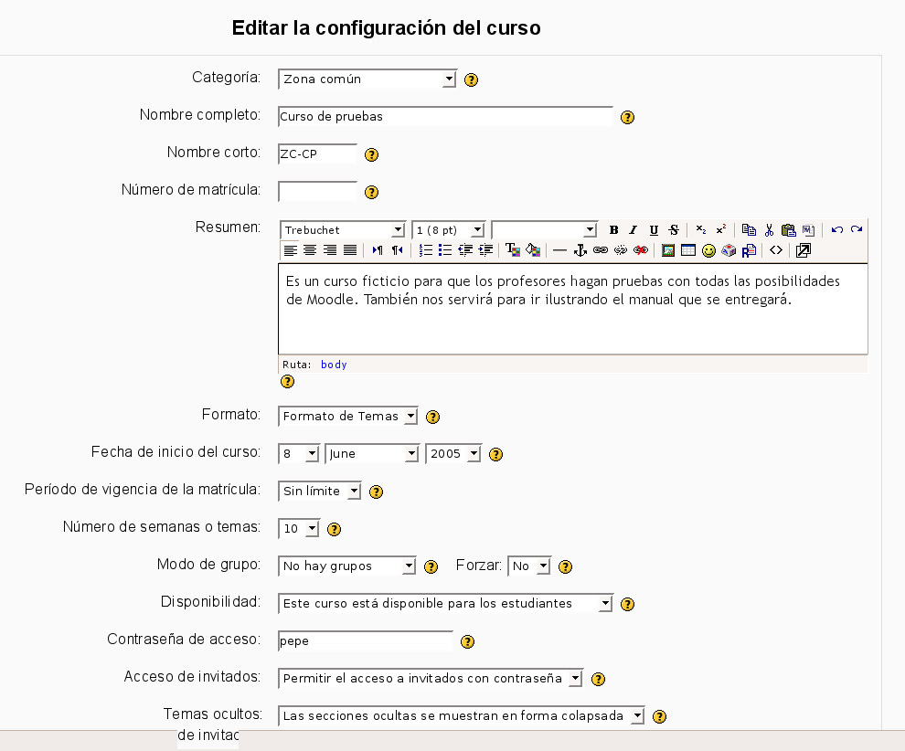Apply bold formatting in the summary editor
Viewport: 905px width, 751px height.
(x=613, y=229)
